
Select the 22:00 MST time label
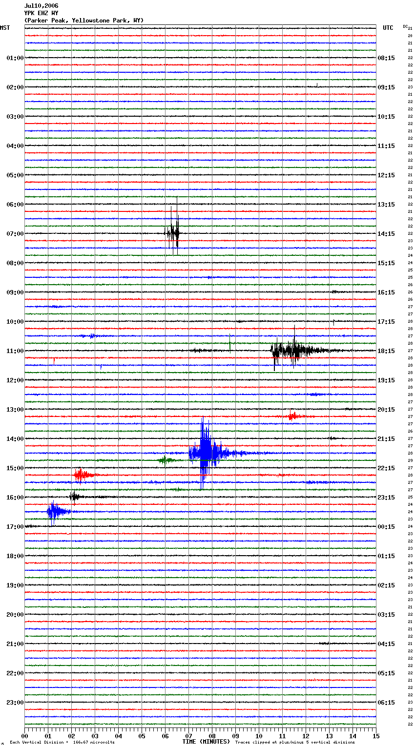tap(15, 673)
